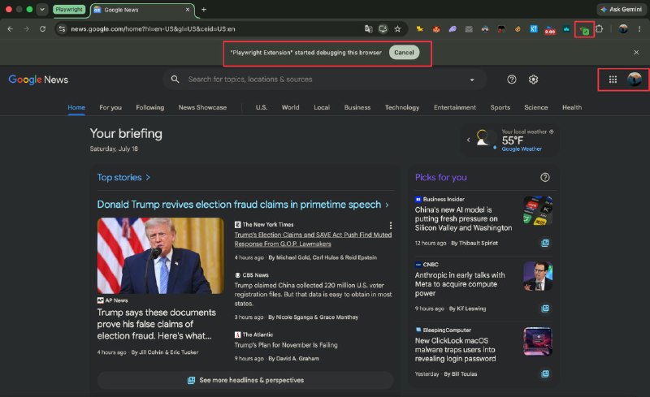The image size is (650, 397).
Task: Show previous weather with the left chevron
Action: tap(469, 140)
